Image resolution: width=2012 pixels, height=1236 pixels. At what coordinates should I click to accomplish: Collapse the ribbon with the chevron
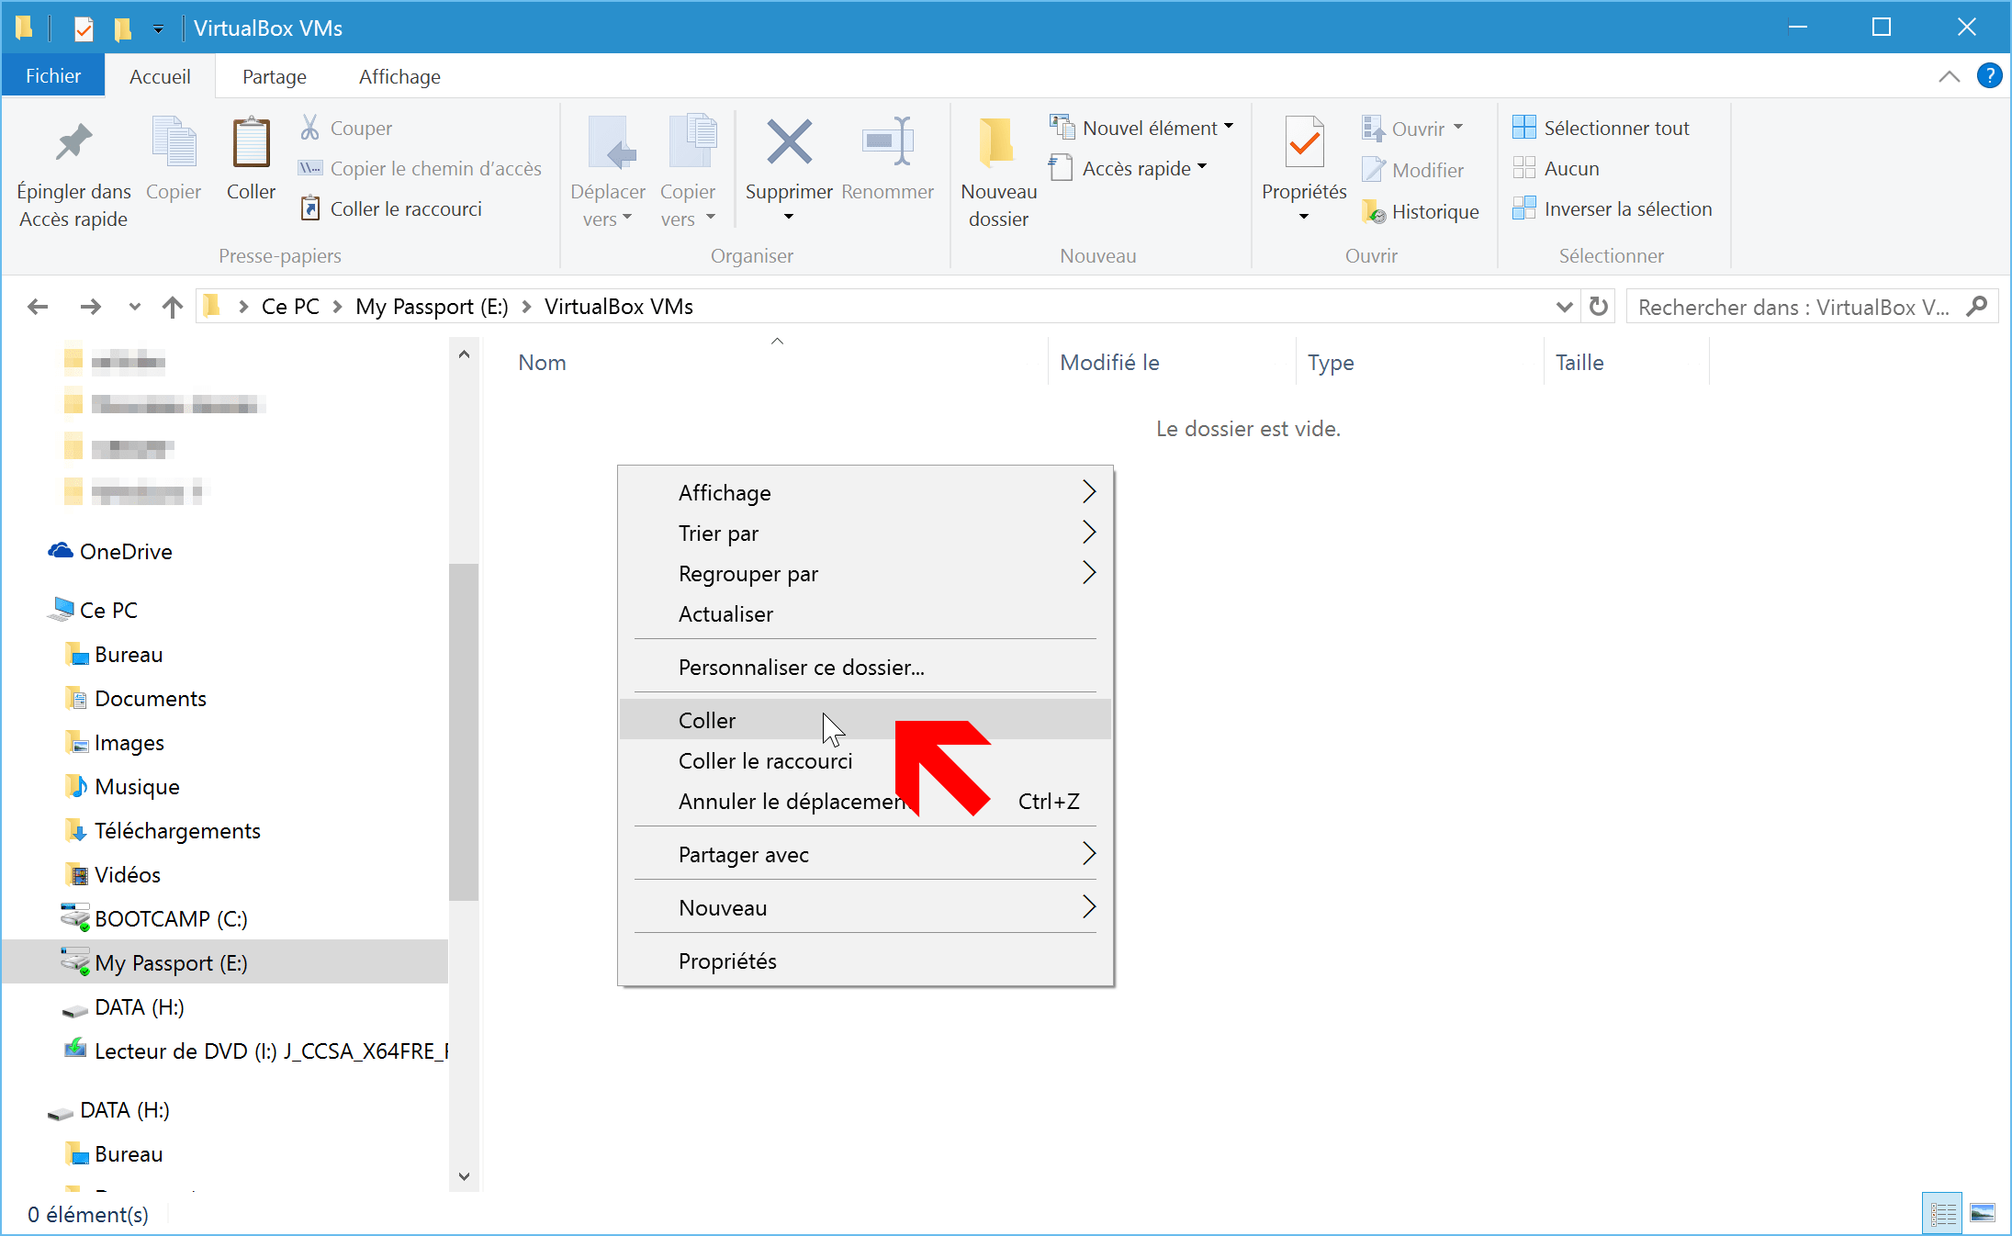(1949, 76)
